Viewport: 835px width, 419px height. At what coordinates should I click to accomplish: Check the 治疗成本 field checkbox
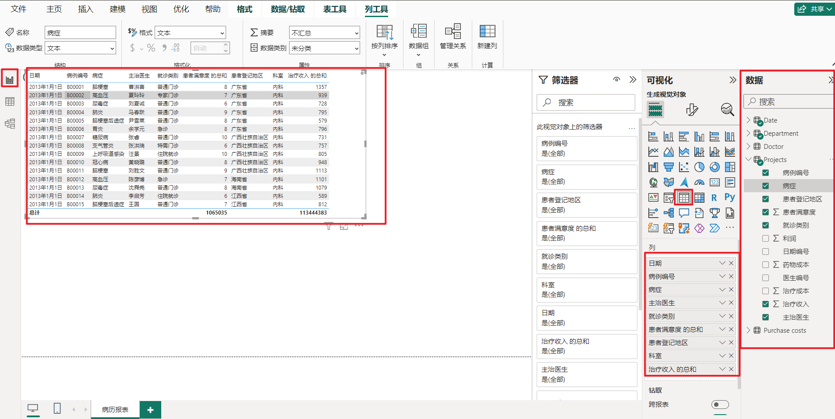[x=765, y=291]
